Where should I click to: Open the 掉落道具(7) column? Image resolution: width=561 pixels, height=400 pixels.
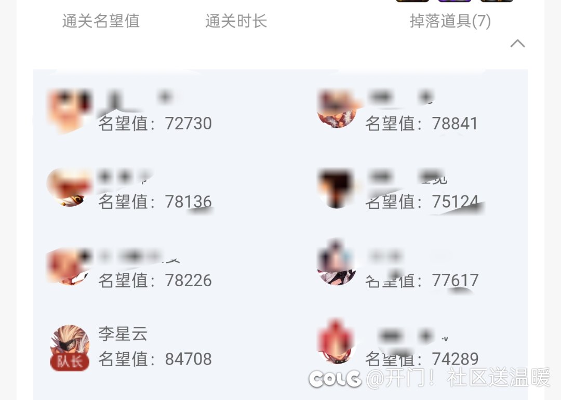pos(450,21)
